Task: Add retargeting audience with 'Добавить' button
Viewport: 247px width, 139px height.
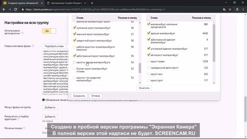Action: (x=50, y=117)
